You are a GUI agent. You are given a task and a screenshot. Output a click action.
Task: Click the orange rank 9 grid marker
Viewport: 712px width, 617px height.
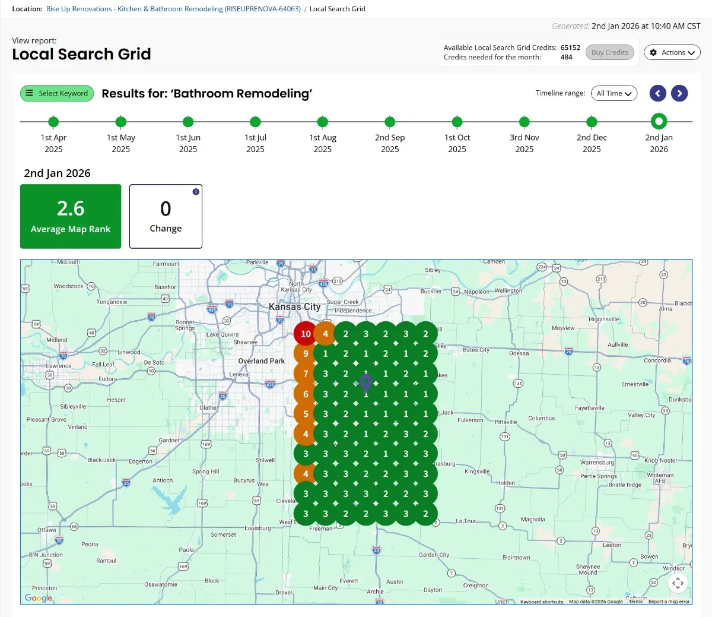tap(306, 354)
